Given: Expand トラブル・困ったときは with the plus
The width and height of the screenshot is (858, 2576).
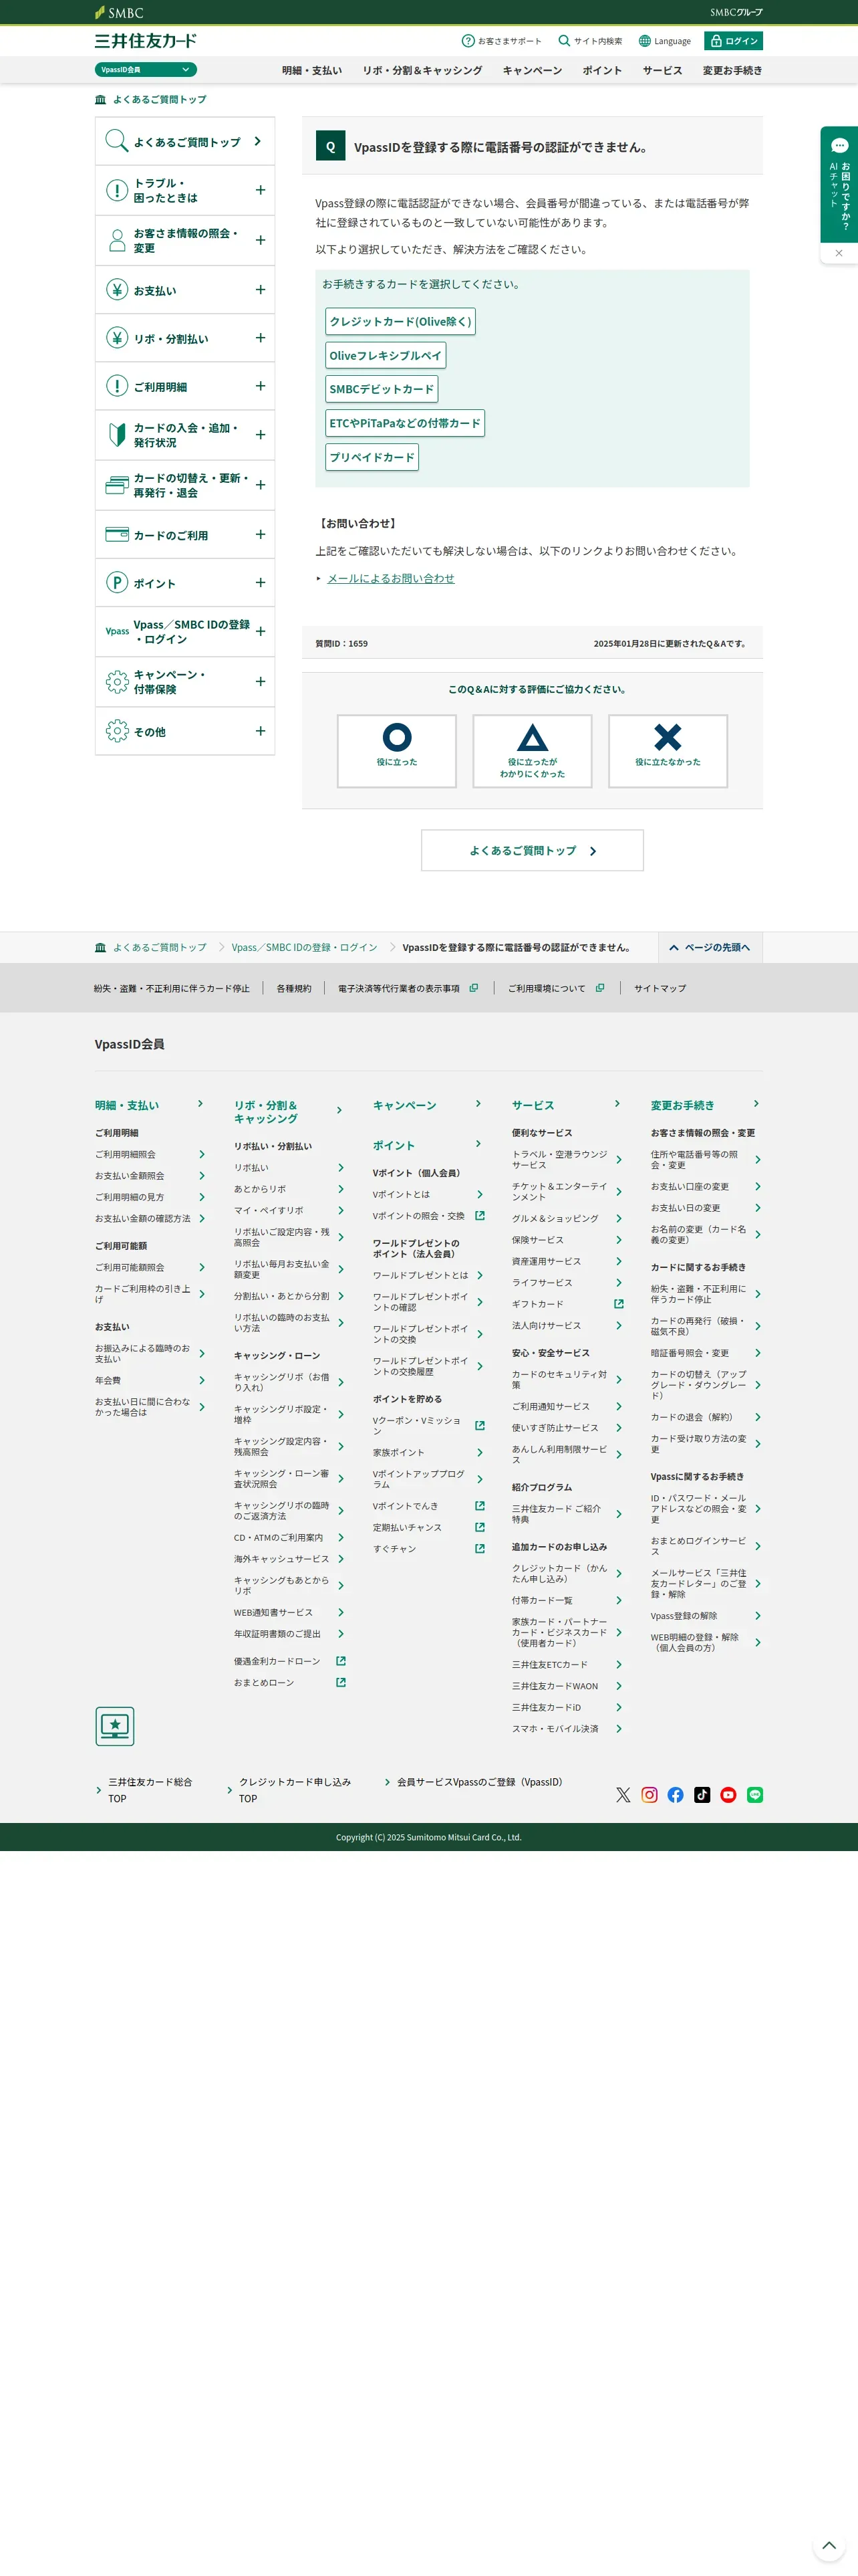Looking at the screenshot, I should (x=260, y=190).
